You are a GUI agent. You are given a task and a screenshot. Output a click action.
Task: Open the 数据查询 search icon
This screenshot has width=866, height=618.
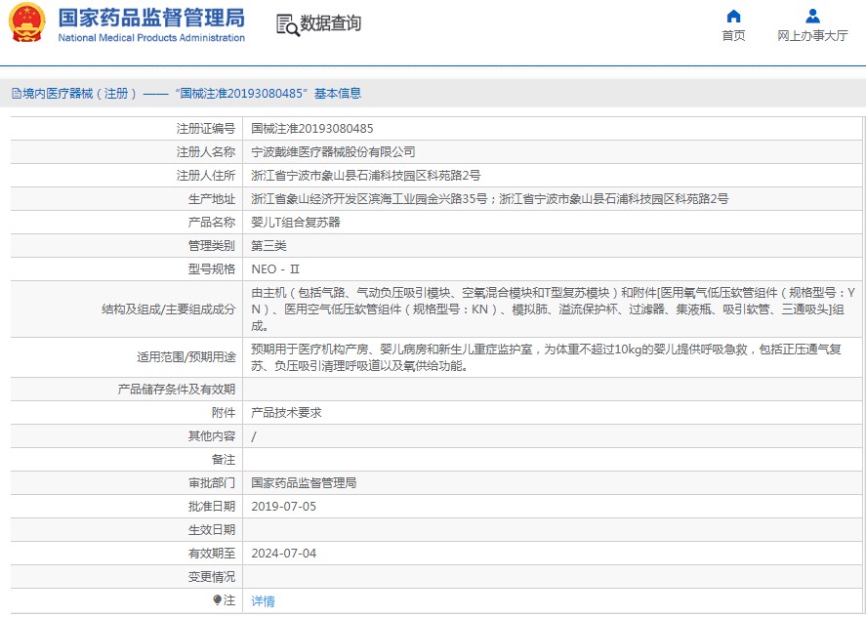tap(287, 24)
